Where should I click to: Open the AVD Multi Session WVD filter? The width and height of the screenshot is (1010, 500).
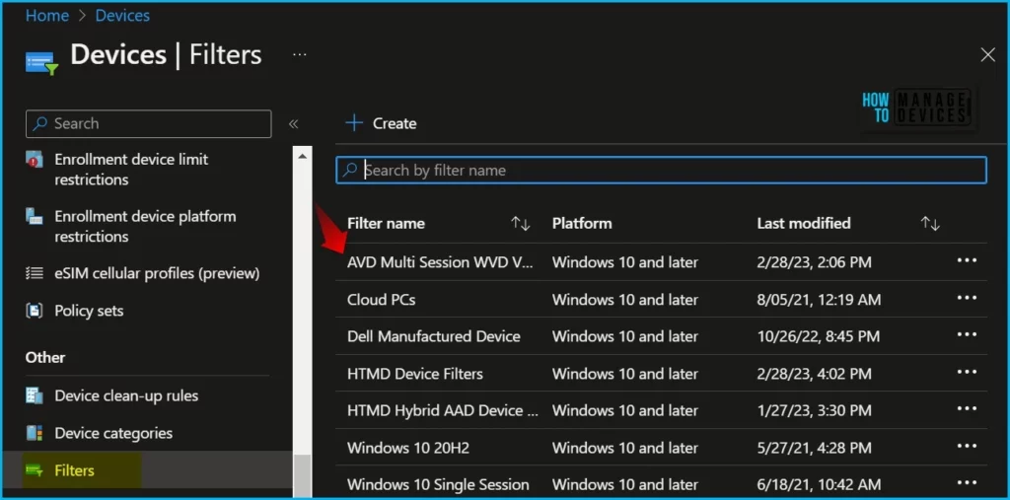click(441, 262)
